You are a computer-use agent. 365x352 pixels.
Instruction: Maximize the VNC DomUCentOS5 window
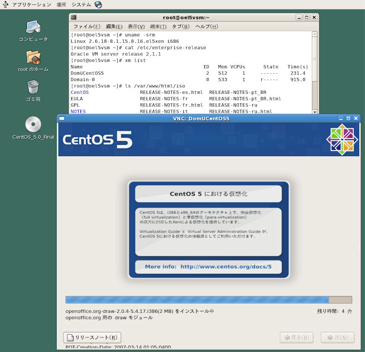point(348,118)
